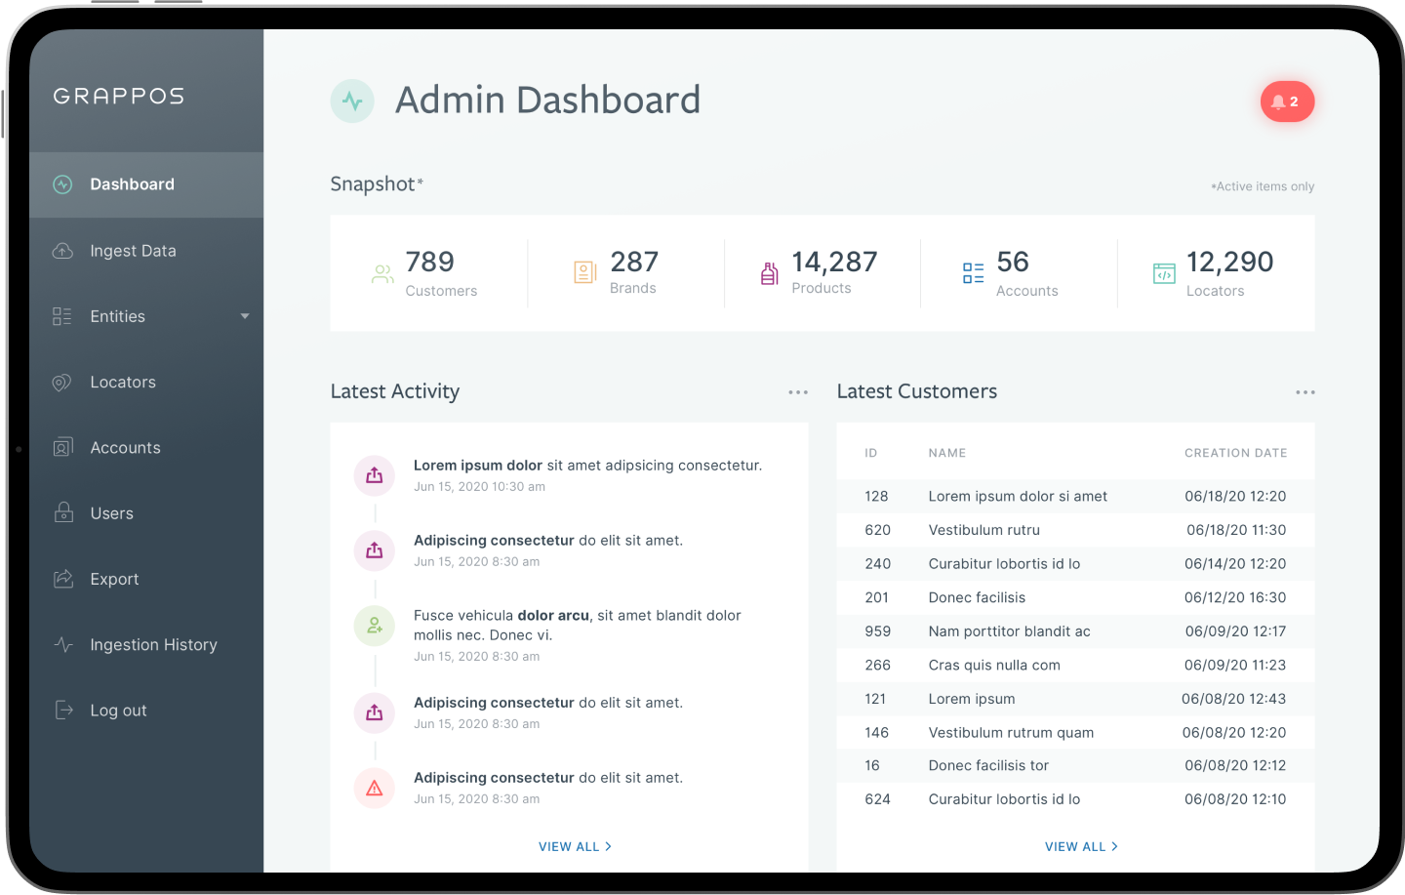Open the Latest Activity options menu

(x=798, y=391)
